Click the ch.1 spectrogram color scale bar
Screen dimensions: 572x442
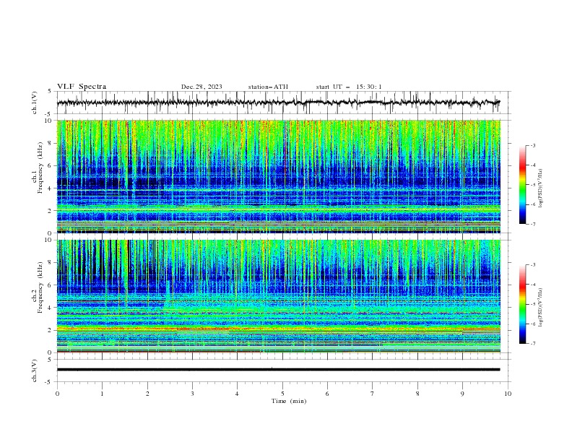[x=522, y=185]
